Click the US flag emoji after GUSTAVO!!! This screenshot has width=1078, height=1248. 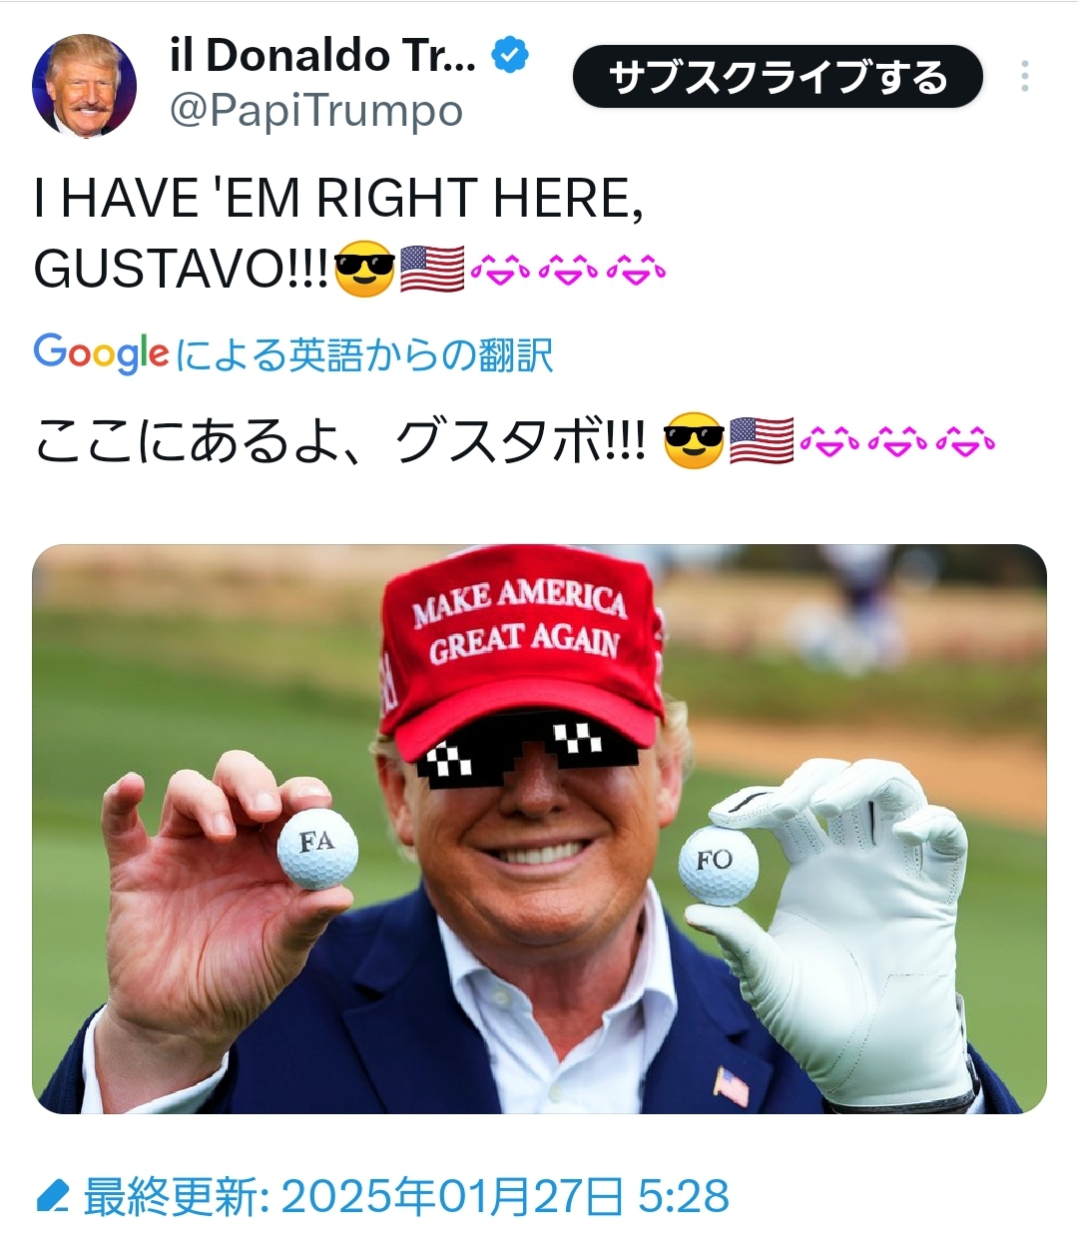pyautogui.click(x=432, y=269)
